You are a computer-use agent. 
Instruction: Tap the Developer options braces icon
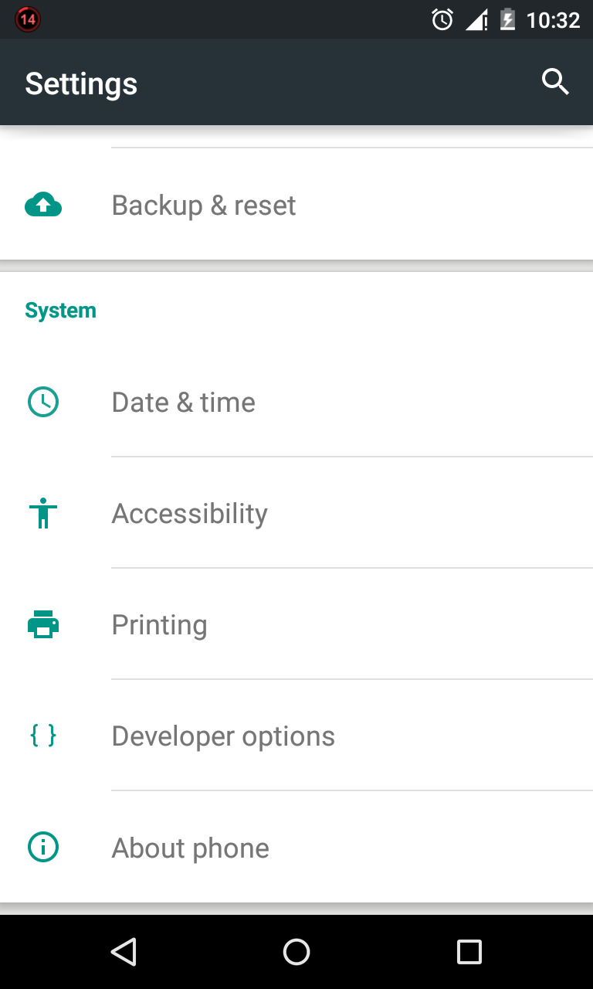pyautogui.click(x=43, y=736)
